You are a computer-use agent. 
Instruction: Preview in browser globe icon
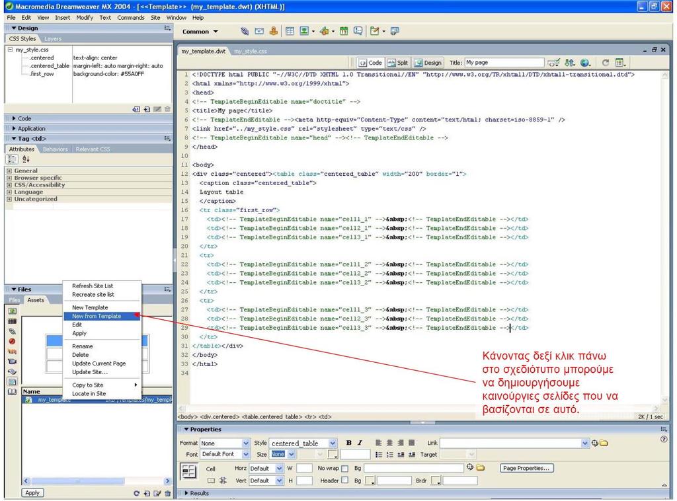[585, 63]
